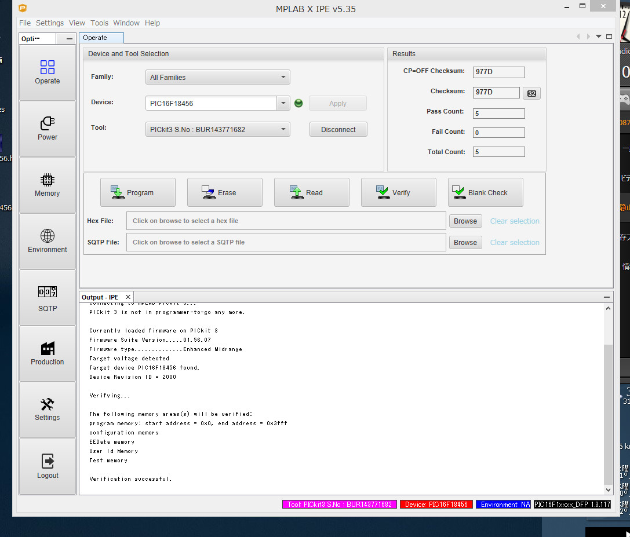Screen dimensions: 630x537
Task: Click the Read device button
Action: tap(311, 192)
